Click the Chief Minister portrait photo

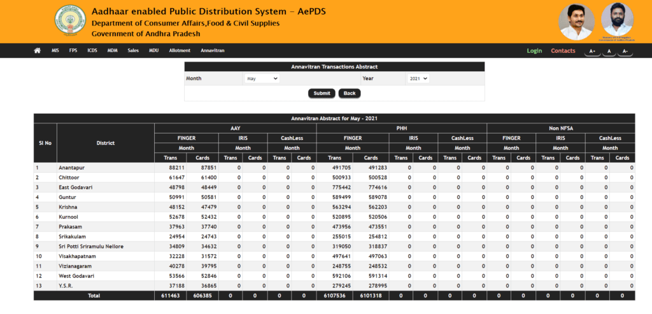point(576,22)
